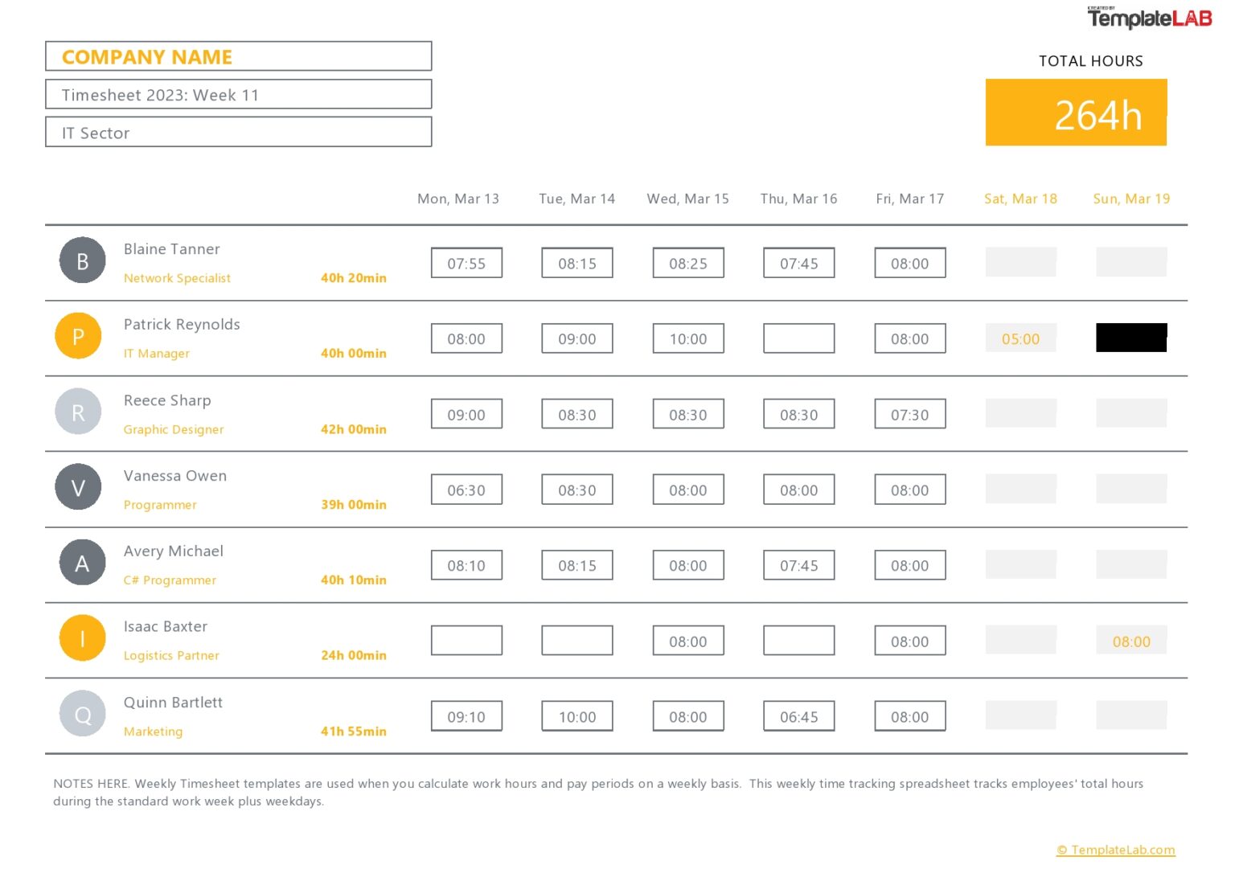Select the Sat, Mar 18 column header
Viewport: 1235px width, 873px height.
(1020, 199)
